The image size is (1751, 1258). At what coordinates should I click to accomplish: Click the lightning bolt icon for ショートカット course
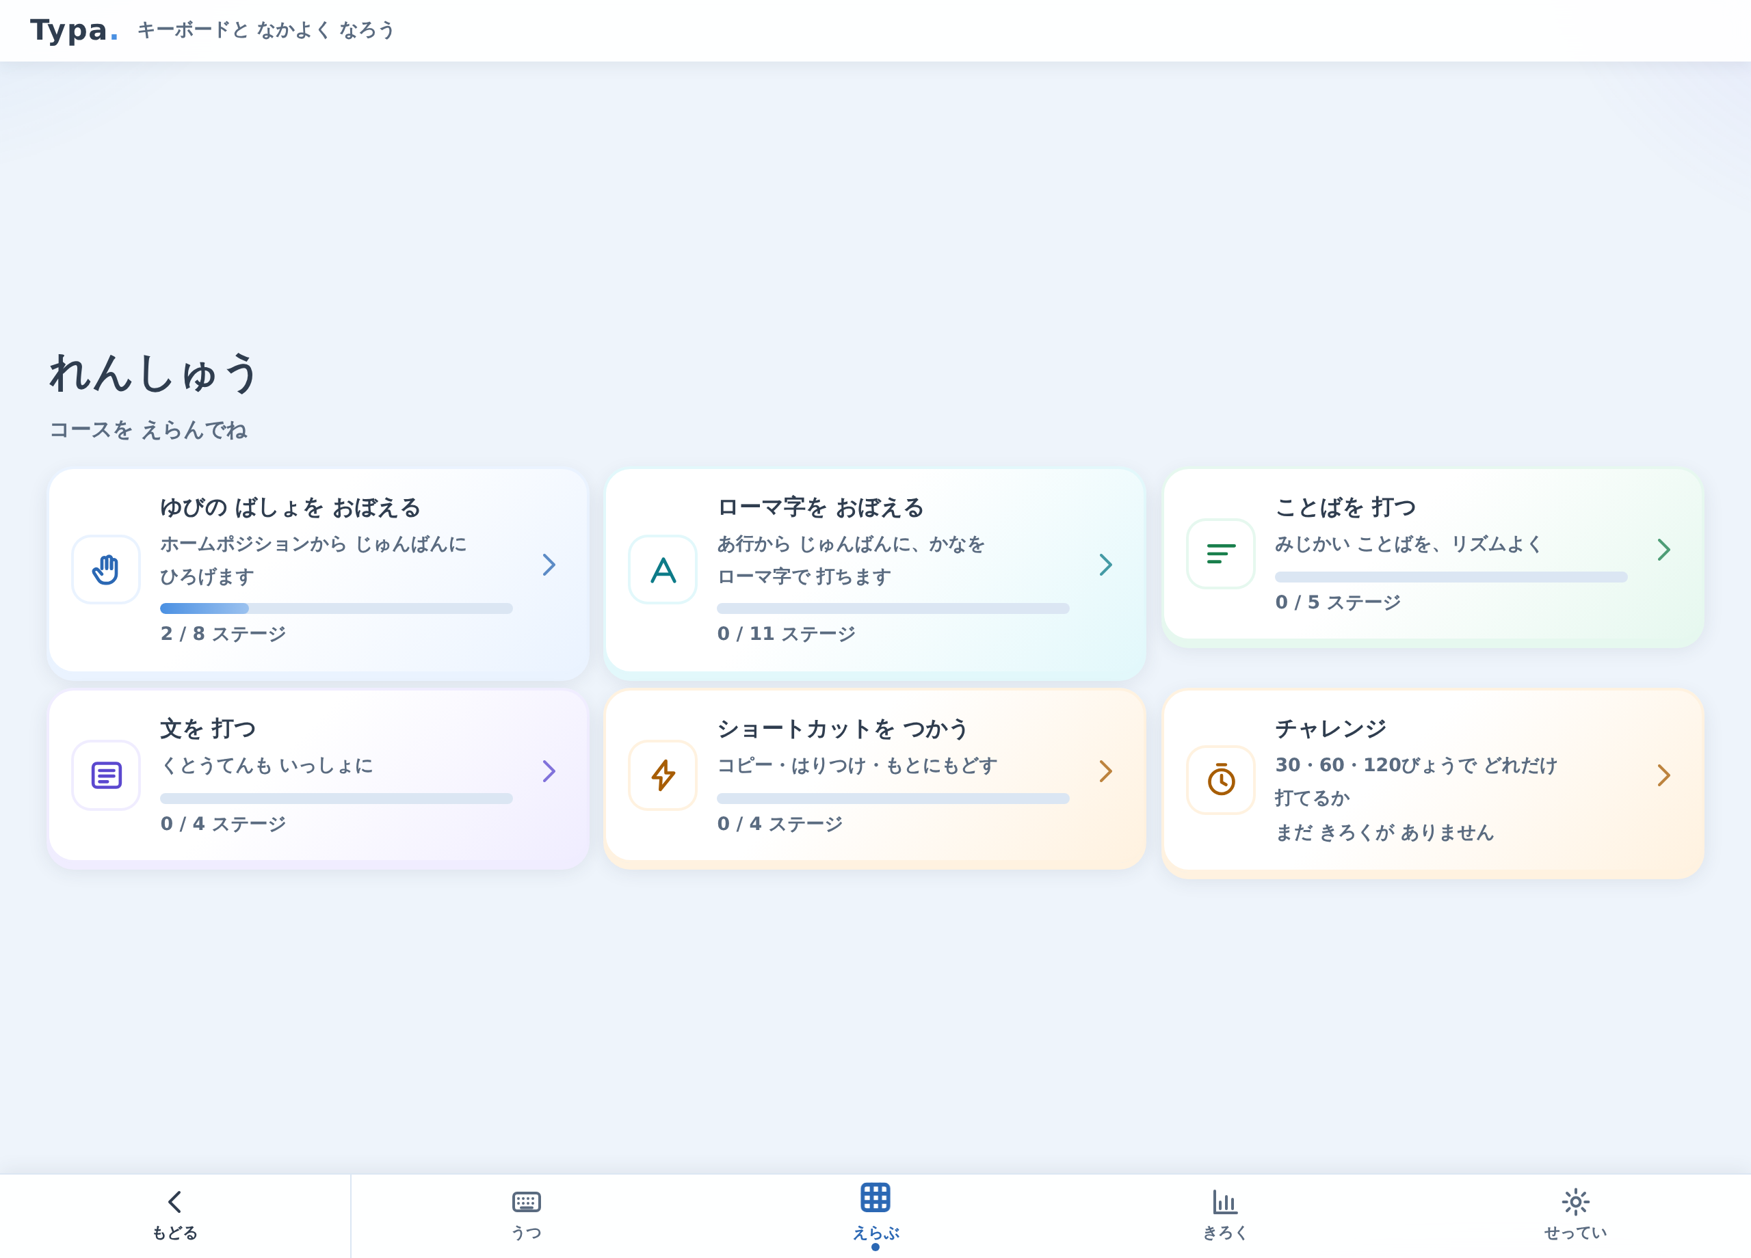tap(662, 775)
